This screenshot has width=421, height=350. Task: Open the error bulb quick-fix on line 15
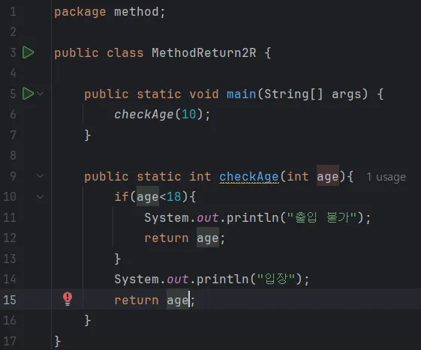(x=68, y=299)
